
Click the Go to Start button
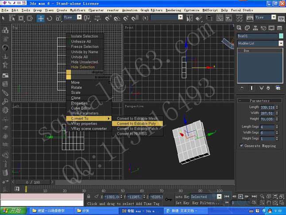[x=227, y=196]
